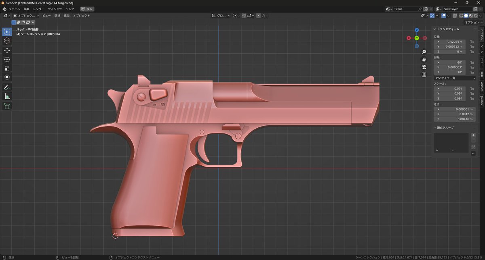Open the viewport View menu

pyautogui.click(x=46, y=16)
